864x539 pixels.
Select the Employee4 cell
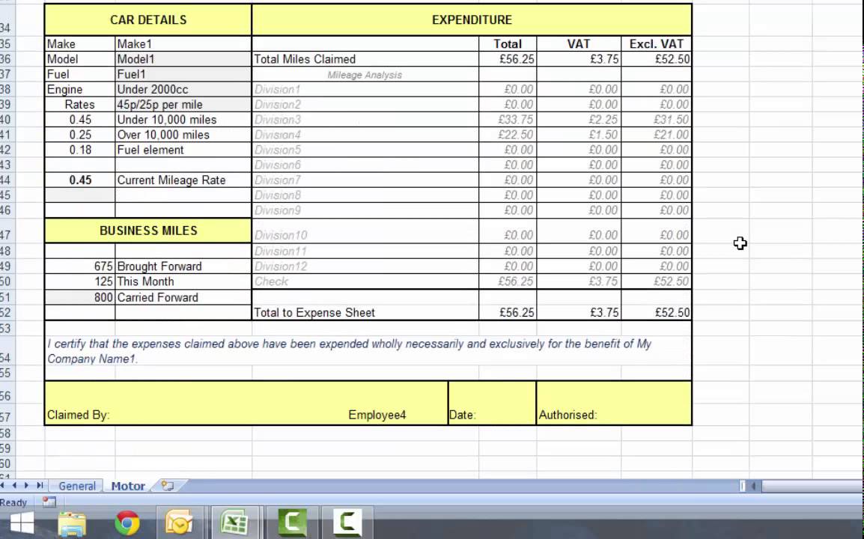click(x=377, y=415)
